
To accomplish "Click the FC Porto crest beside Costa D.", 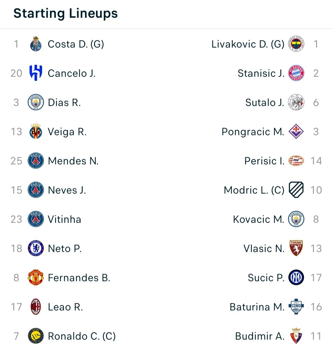I will pyautogui.click(x=36, y=44).
